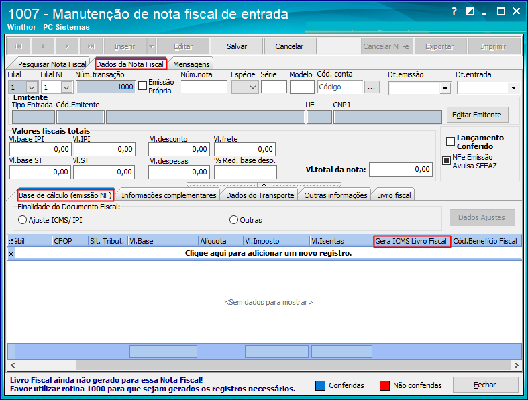Screen dimensions: 528x400
Task: Toggle NFe Emissão Avulsa SEFAZ checkbox
Action: [446, 161]
